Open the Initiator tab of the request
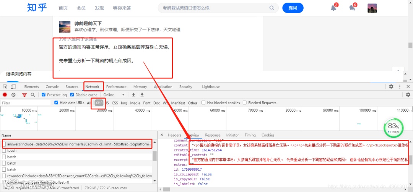The image size is (413, 192). pos(233,135)
